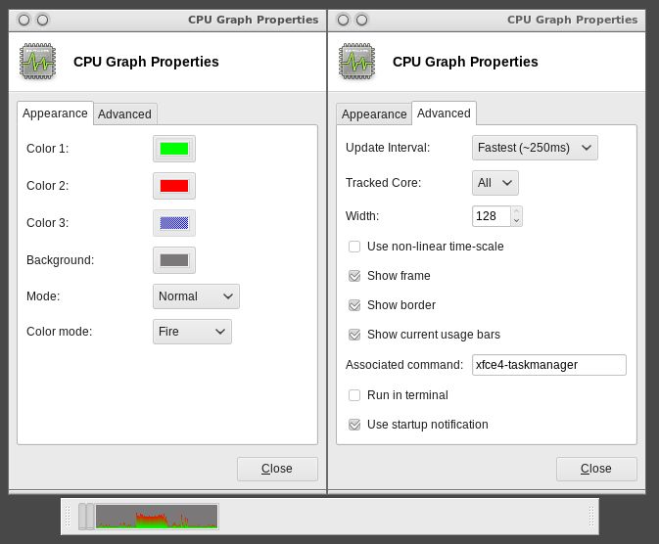Click Width value field showing 128
The image size is (659, 544).
click(492, 216)
